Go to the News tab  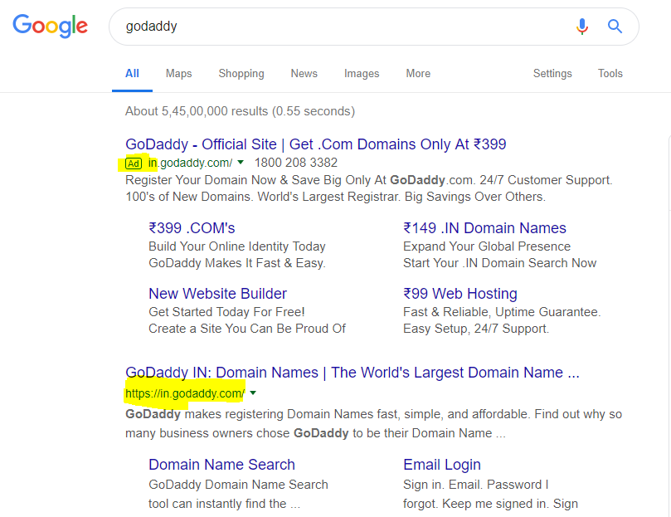coord(304,74)
